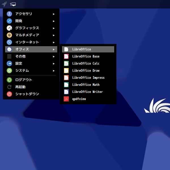Expand the グラフィックス submenu arrow
Viewport: 170px width, 170px height.
tap(54, 28)
